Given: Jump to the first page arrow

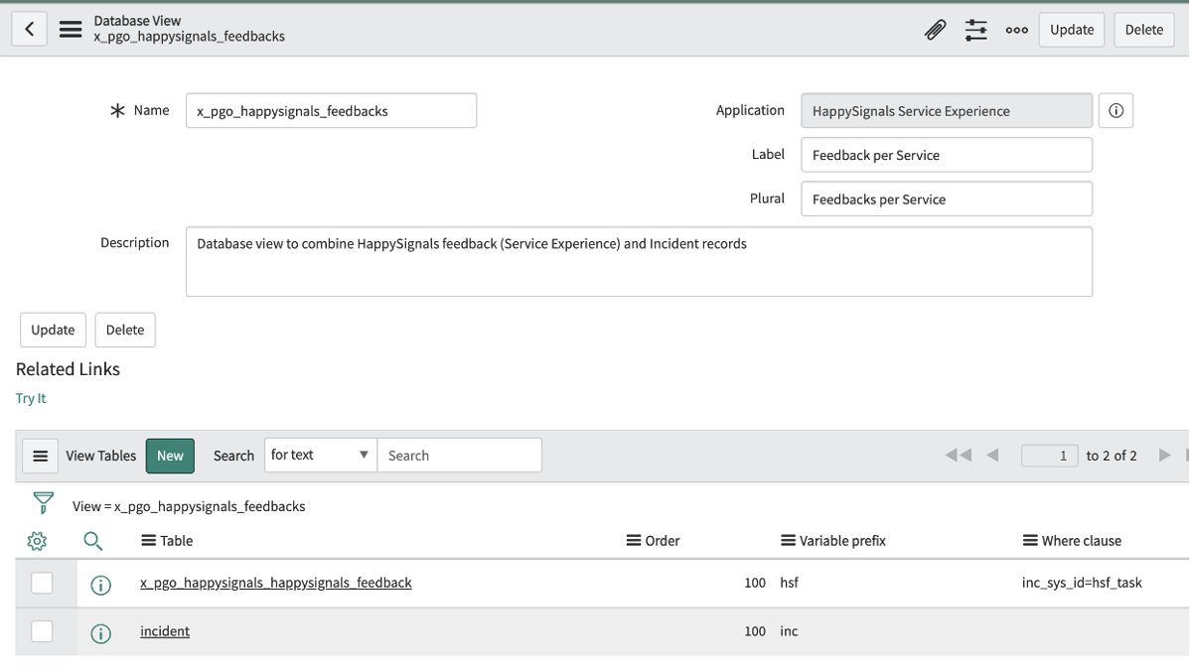Looking at the screenshot, I should [958, 456].
